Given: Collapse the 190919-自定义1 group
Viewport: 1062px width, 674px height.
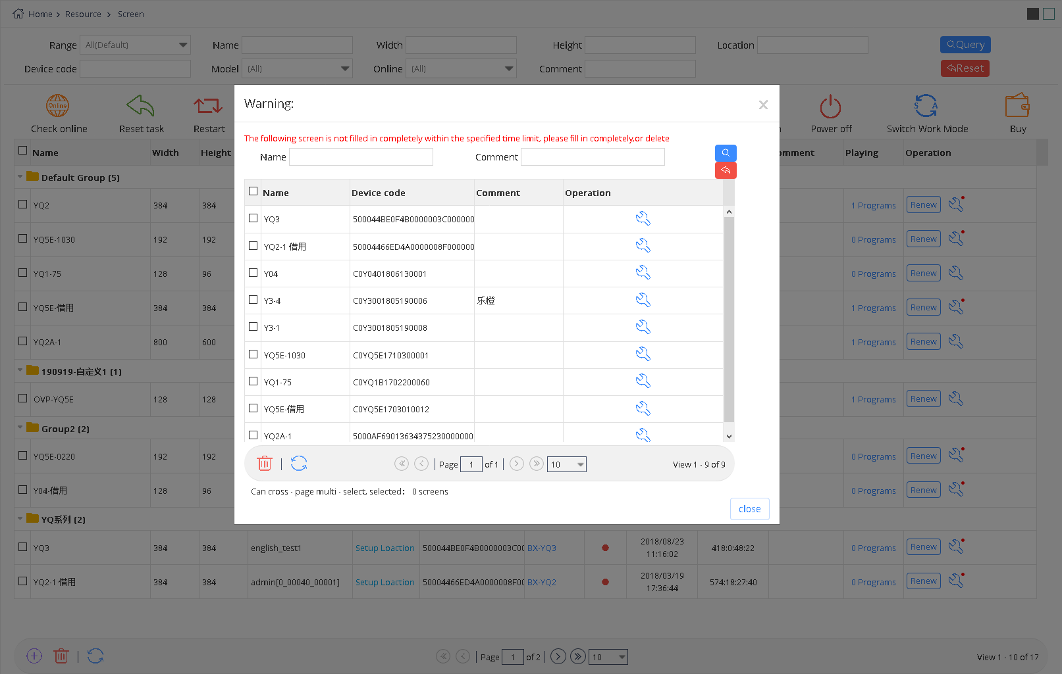Looking at the screenshot, I should 20,370.
